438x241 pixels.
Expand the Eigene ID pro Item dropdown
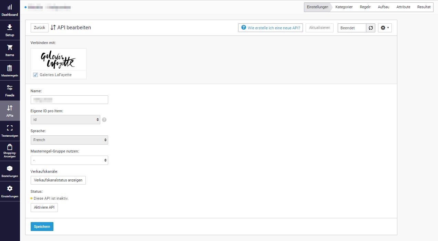point(65,120)
